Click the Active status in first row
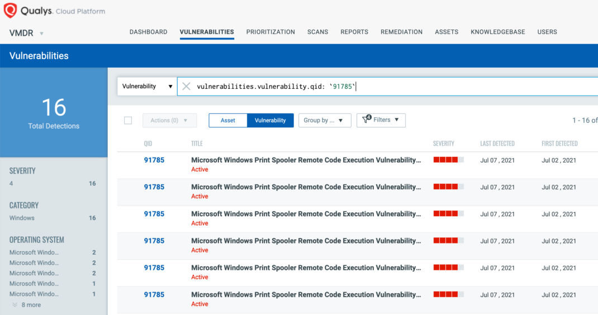Screen dimensions: 598x315 point(200,170)
